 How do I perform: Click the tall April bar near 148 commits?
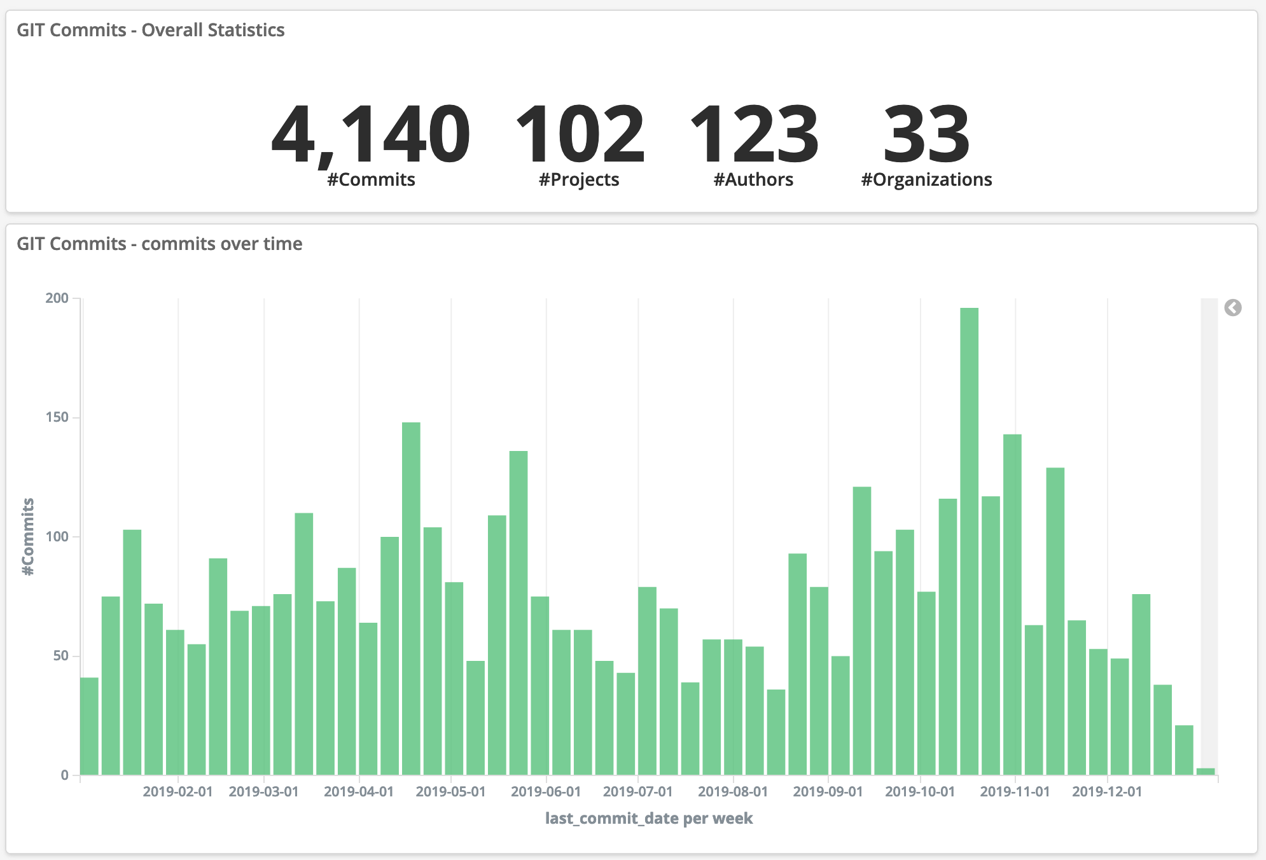point(411,598)
